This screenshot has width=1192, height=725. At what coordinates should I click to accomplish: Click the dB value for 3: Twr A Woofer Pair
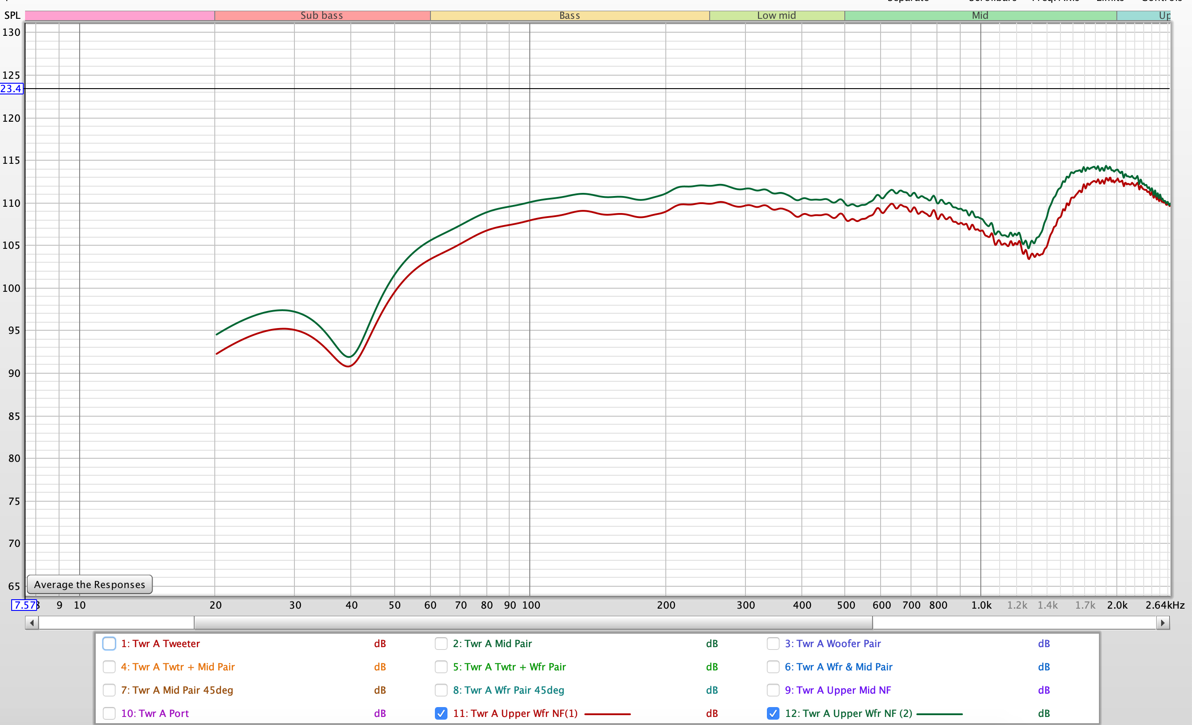[1043, 643]
